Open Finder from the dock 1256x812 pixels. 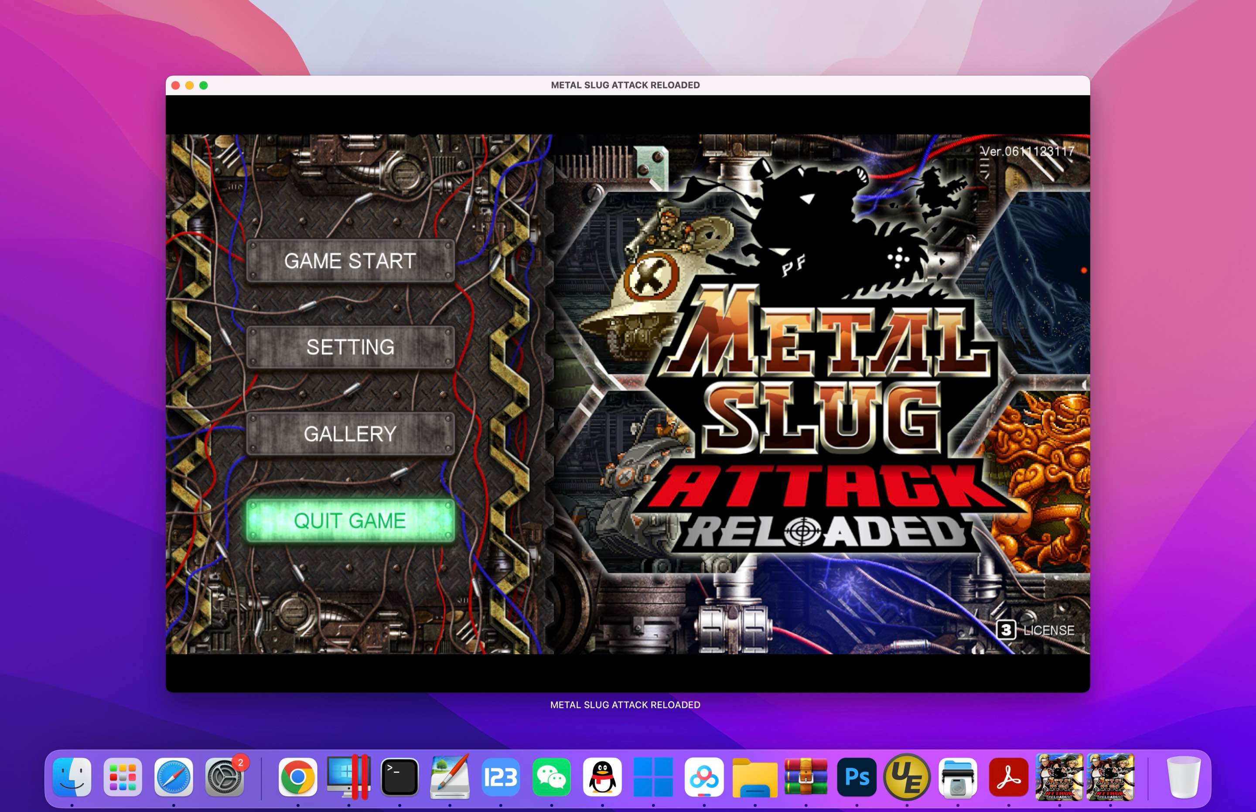(72, 777)
